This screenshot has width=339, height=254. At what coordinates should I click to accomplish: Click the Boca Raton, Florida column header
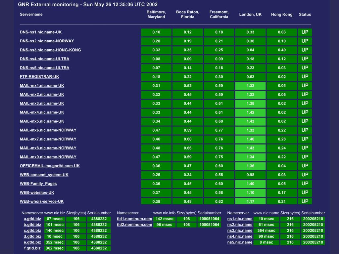188,15
